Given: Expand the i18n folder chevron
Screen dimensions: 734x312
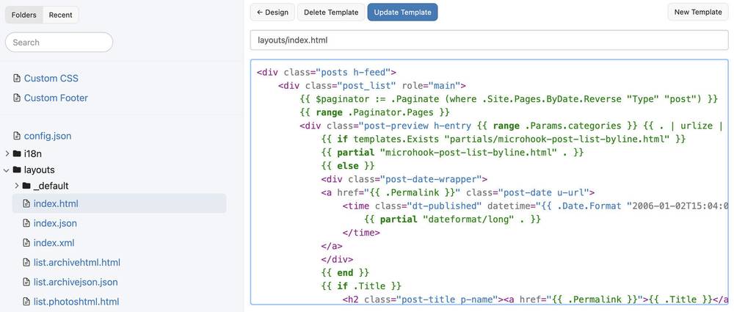Looking at the screenshot, I should pyautogui.click(x=7, y=153).
